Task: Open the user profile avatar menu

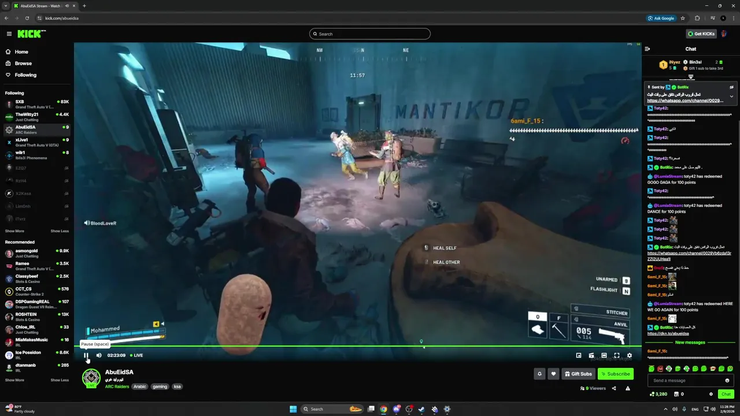Action: (724, 34)
